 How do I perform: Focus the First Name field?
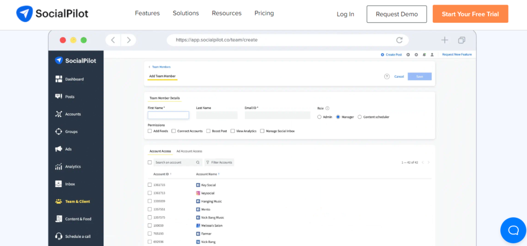click(x=168, y=115)
